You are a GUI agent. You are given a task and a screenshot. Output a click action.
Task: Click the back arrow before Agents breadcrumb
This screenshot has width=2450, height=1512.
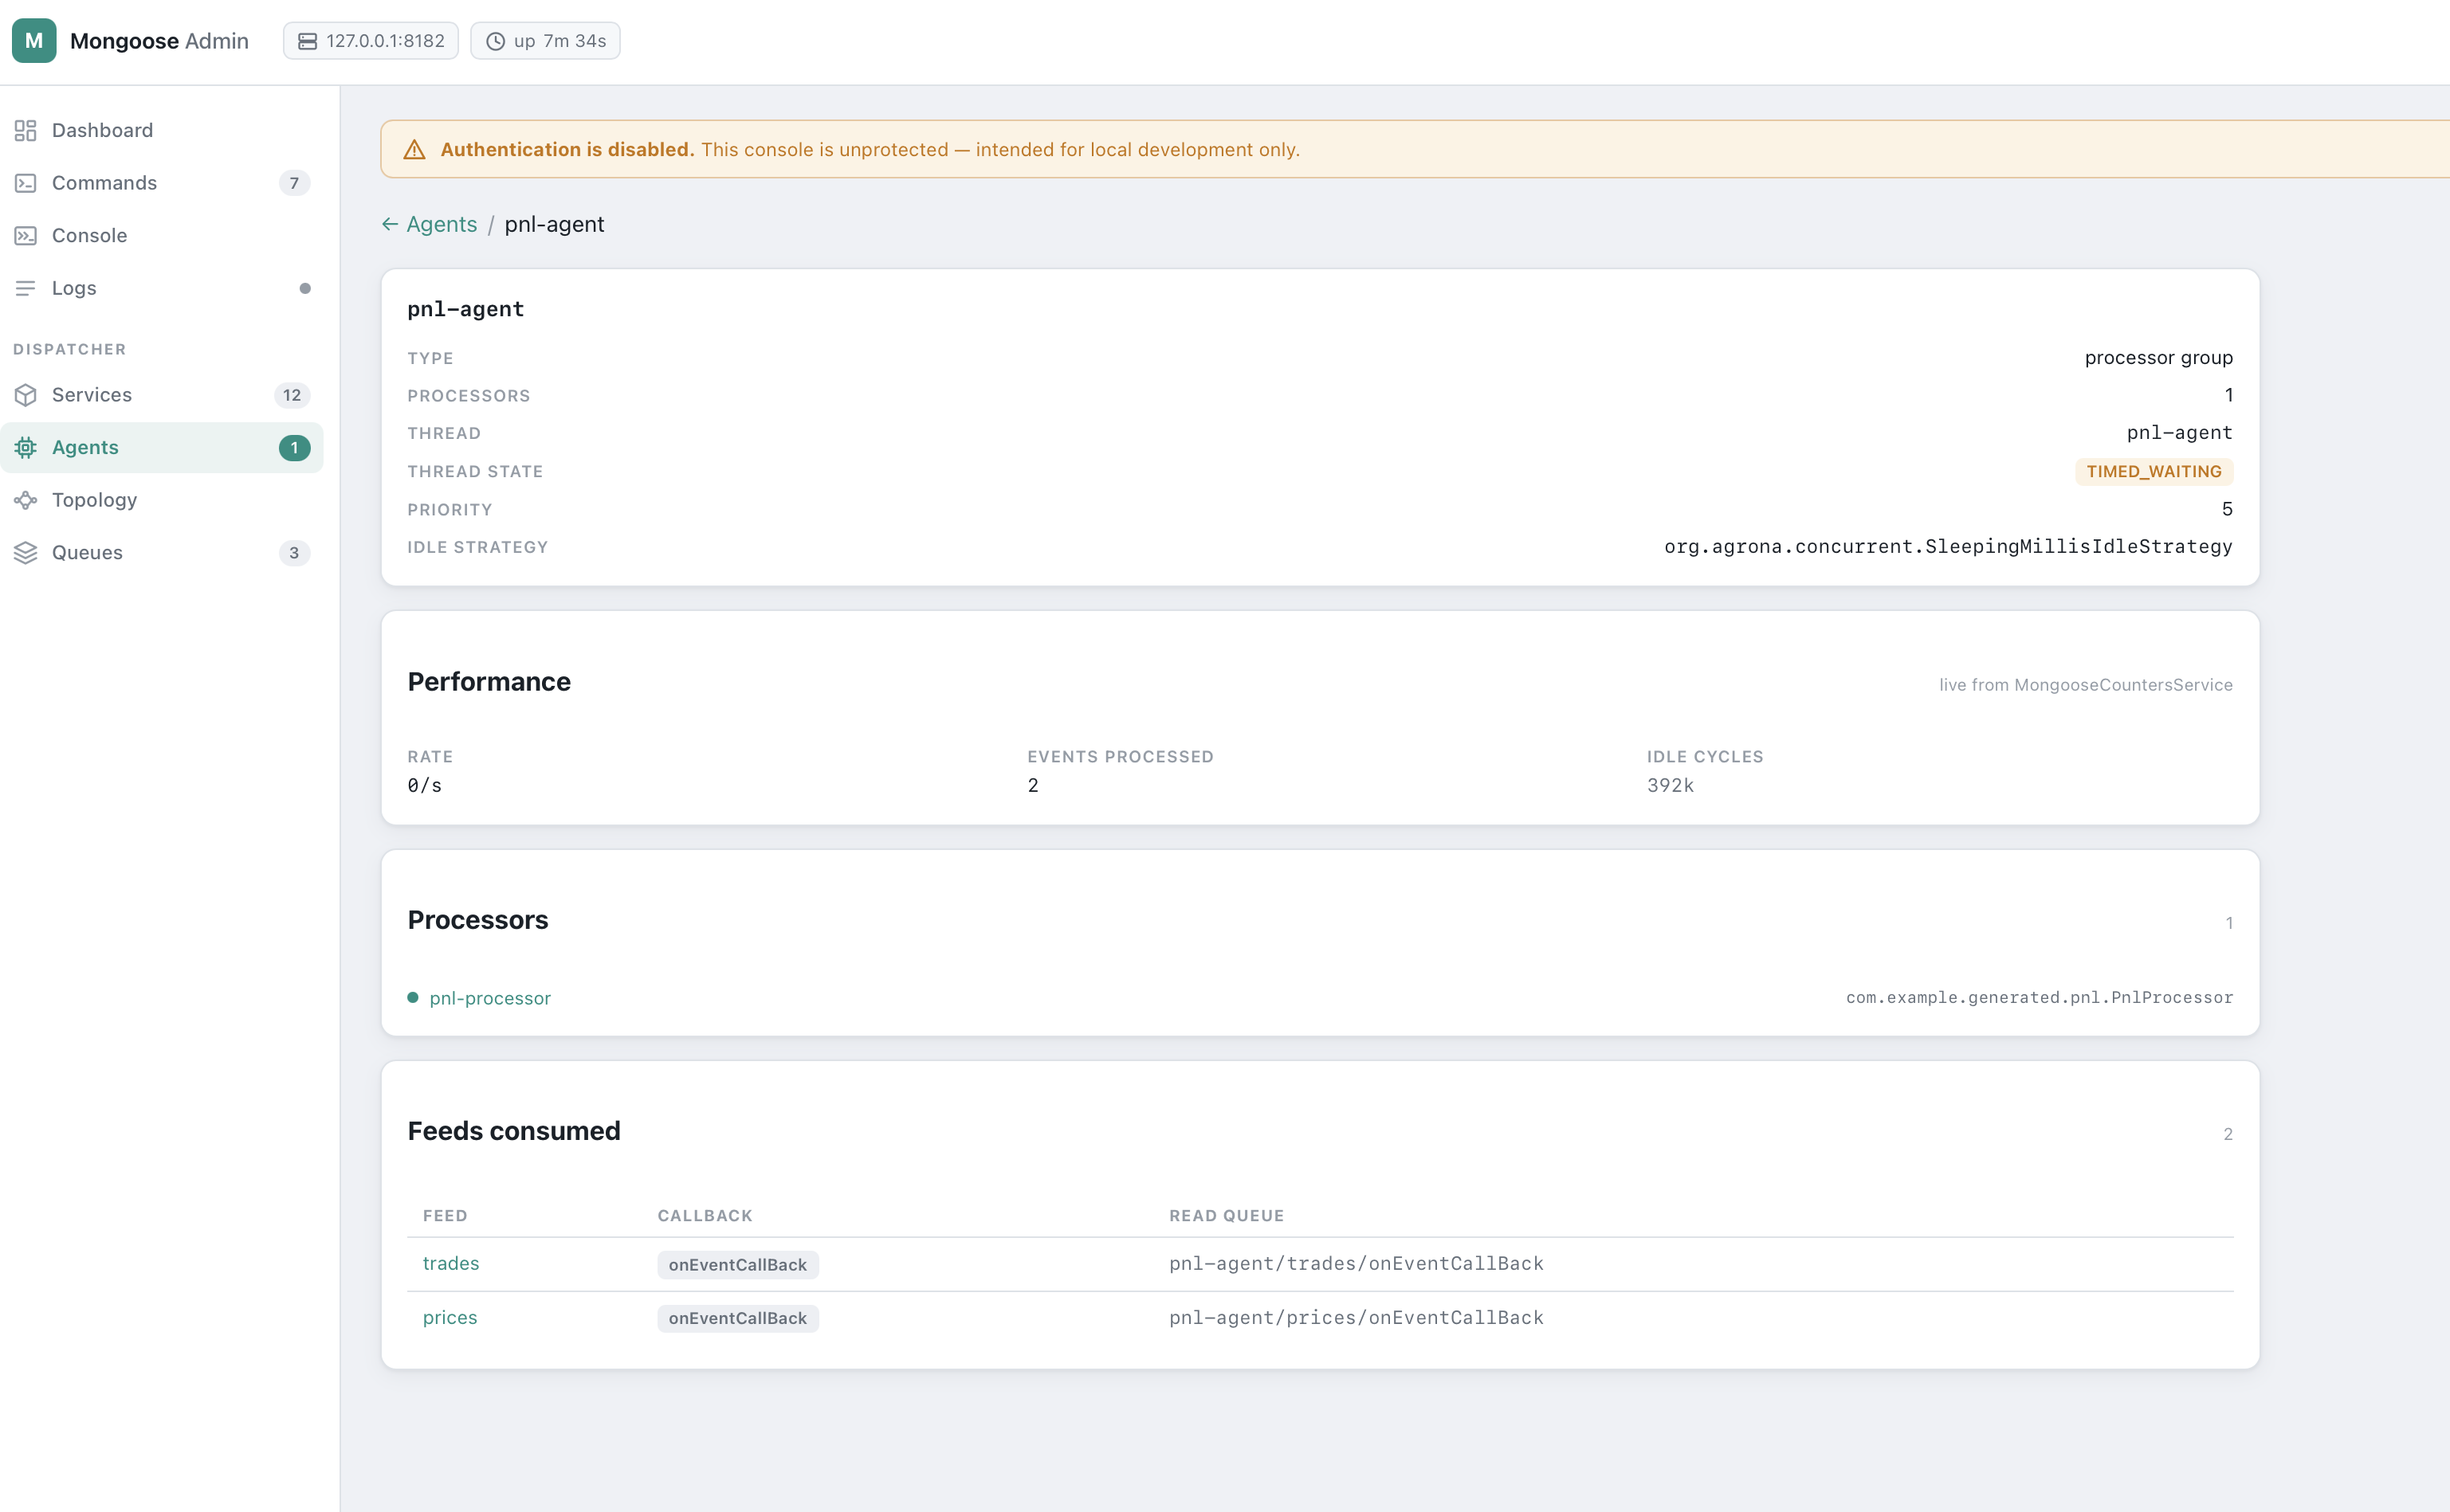(x=391, y=224)
